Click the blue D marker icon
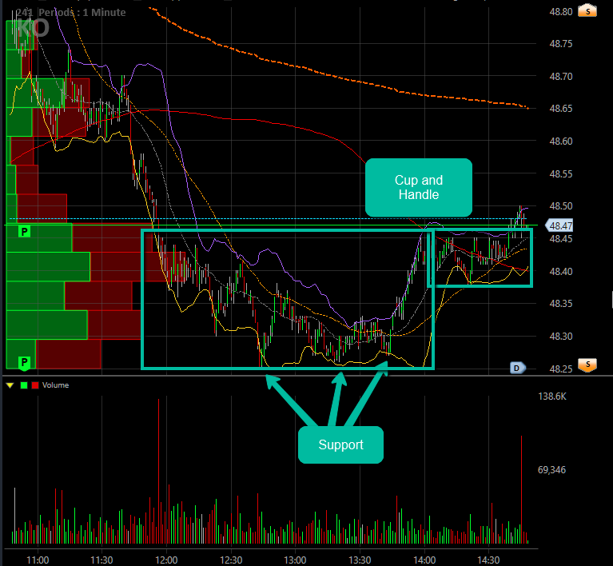 pos(517,368)
